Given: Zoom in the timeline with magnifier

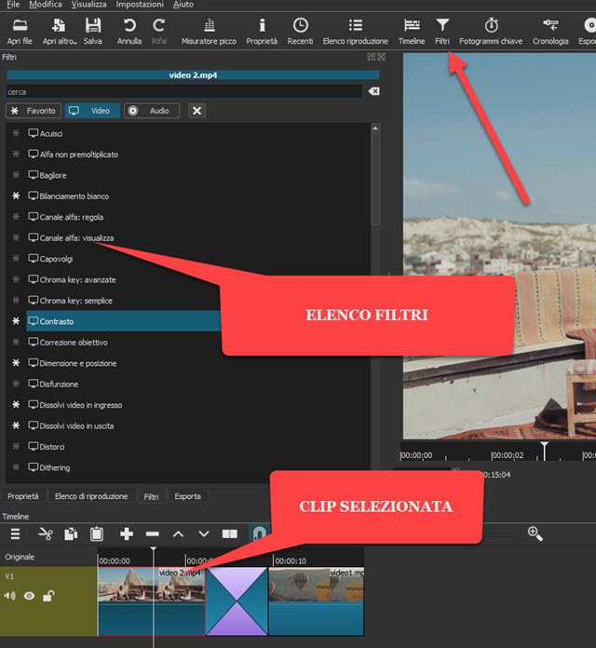Looking at the screenshot, I should point(535,533).
